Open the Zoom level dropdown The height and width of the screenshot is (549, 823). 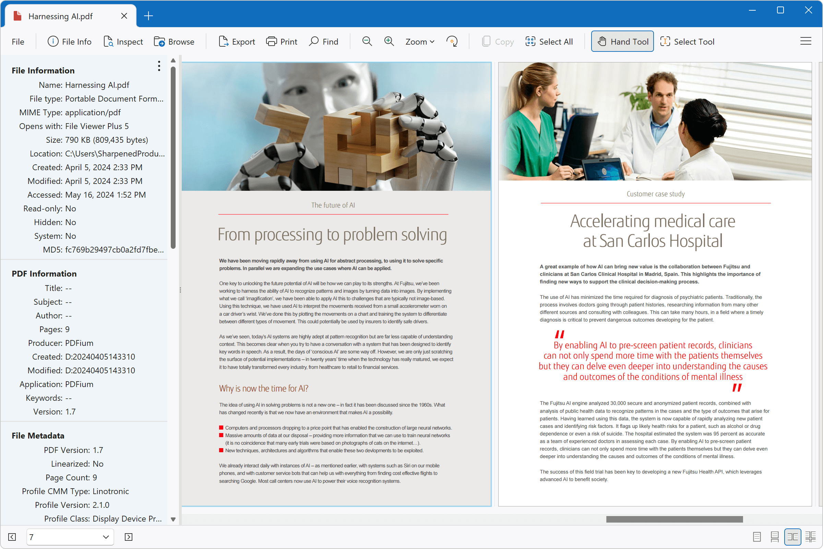point(419,41)
